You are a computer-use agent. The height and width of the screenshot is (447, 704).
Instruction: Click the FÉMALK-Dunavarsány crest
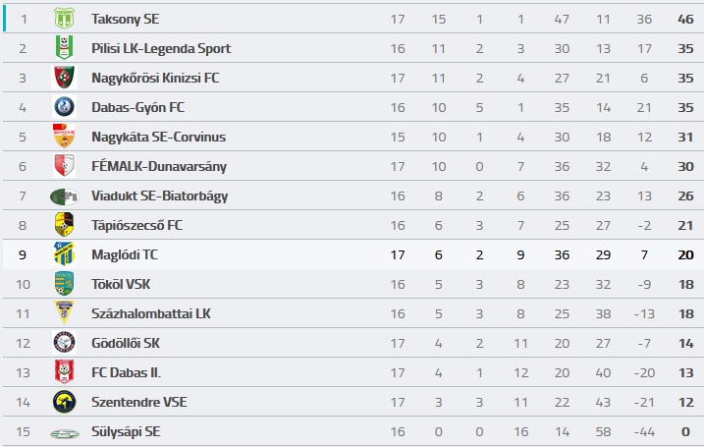pos(64,166)
